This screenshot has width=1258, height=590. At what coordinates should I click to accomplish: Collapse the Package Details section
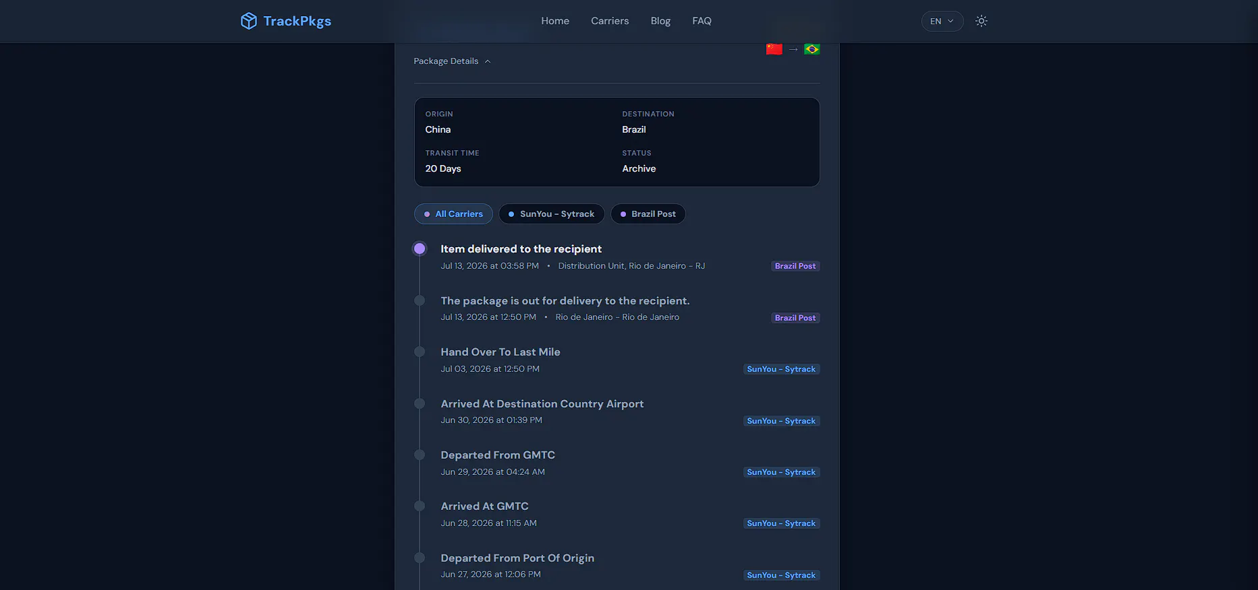point(452,61)
